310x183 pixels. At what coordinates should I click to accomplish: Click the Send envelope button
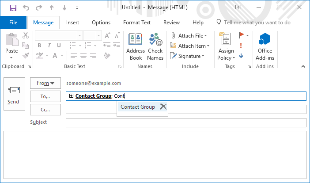coord(14,94)
